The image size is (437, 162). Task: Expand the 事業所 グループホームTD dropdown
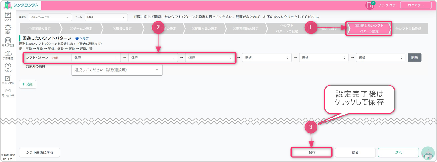[50, 18]
